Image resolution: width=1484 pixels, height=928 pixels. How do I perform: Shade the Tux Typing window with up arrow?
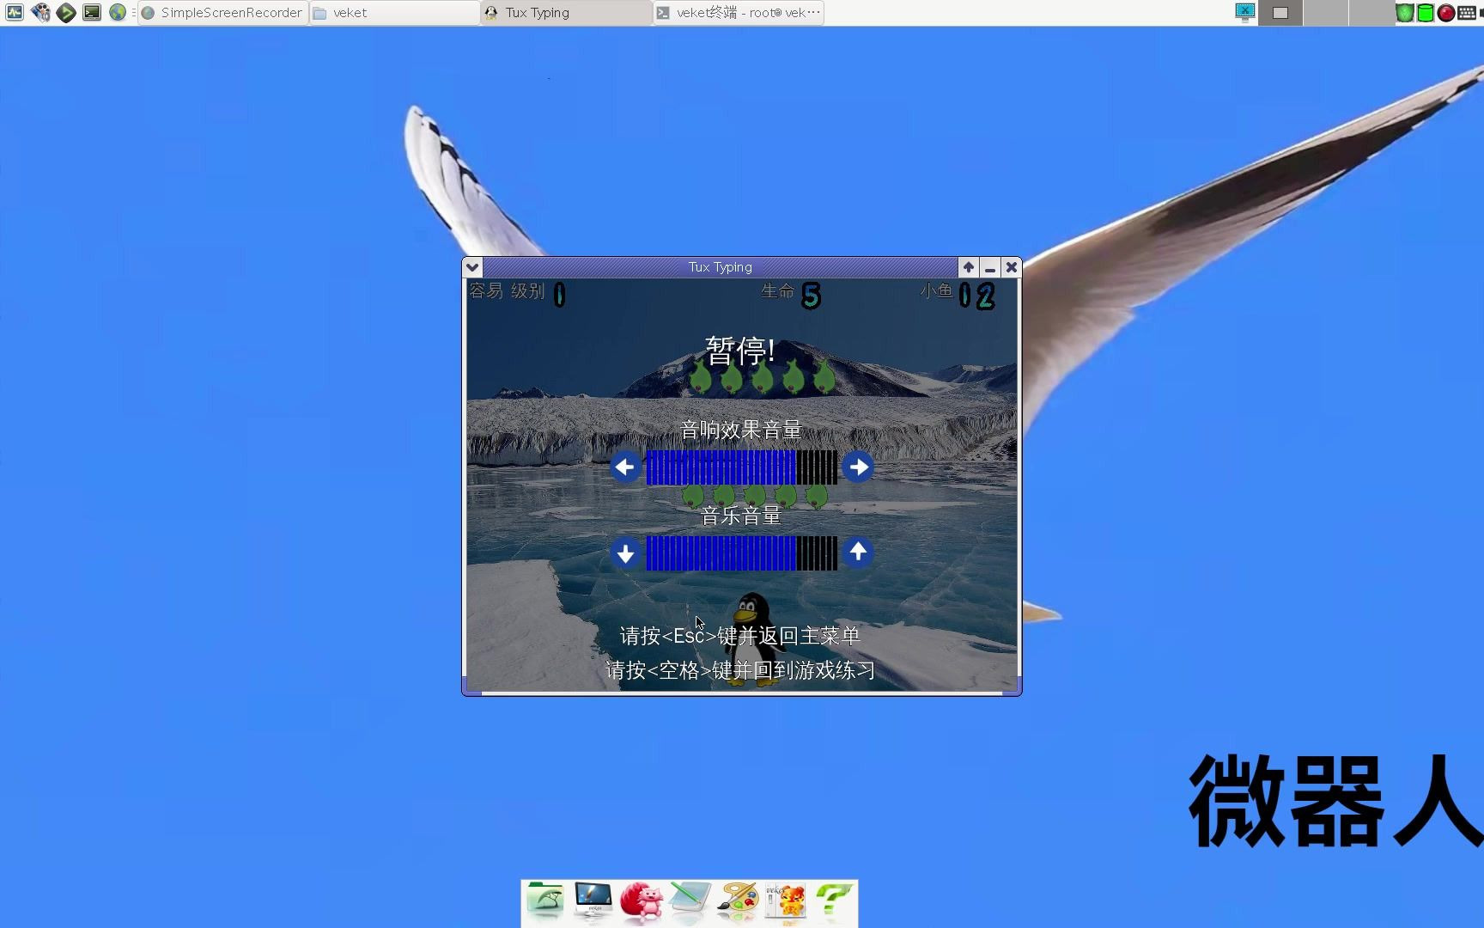coord(968,267)
